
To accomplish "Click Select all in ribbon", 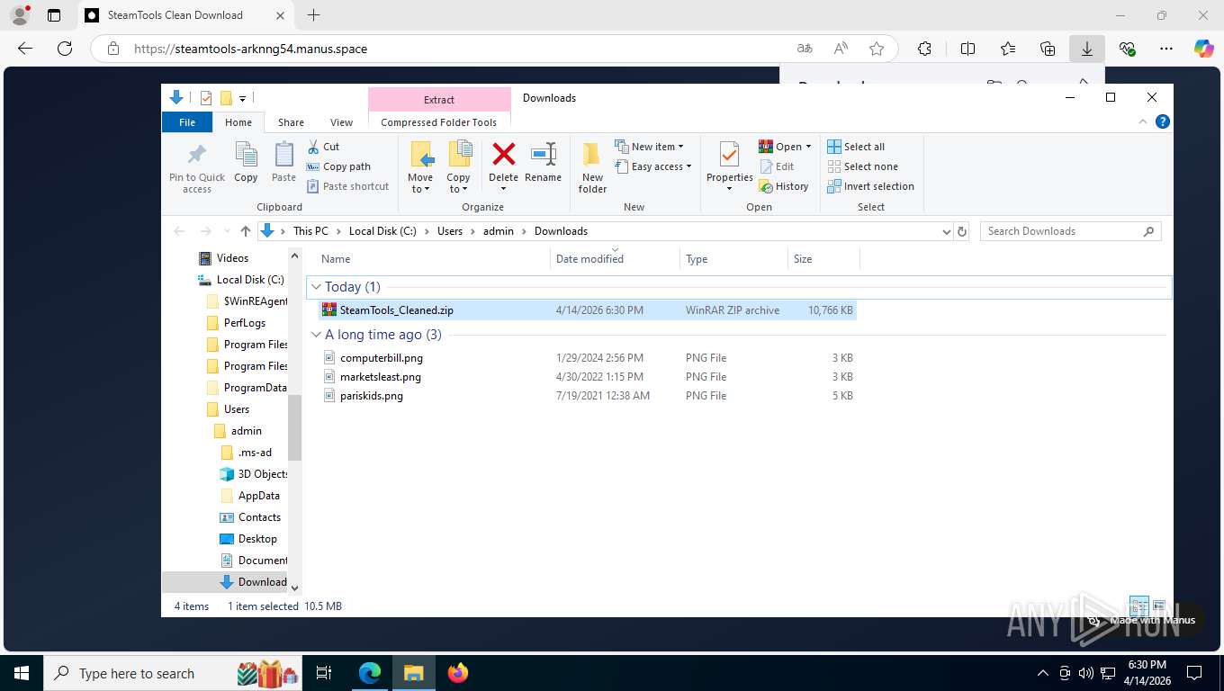I will 856,147.
